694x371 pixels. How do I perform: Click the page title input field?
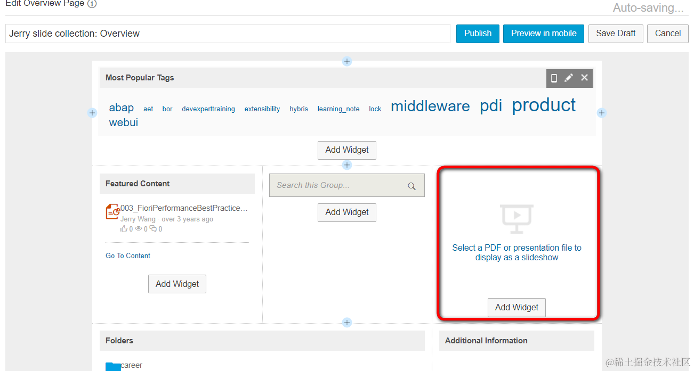[x=228, y=34]
